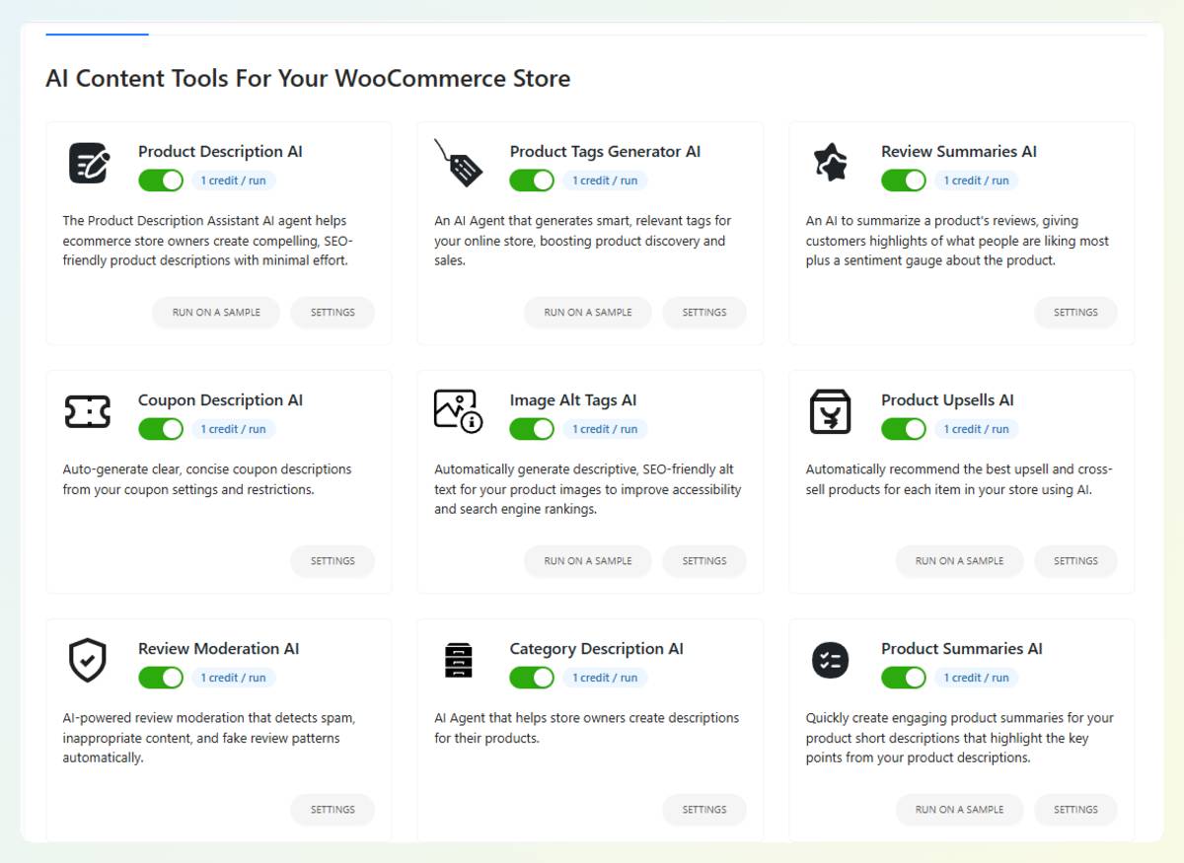Viewport: 1184px width, 863px height.
Task: Click the 'Review Moderation AI' title
Action: pos(218,649)
